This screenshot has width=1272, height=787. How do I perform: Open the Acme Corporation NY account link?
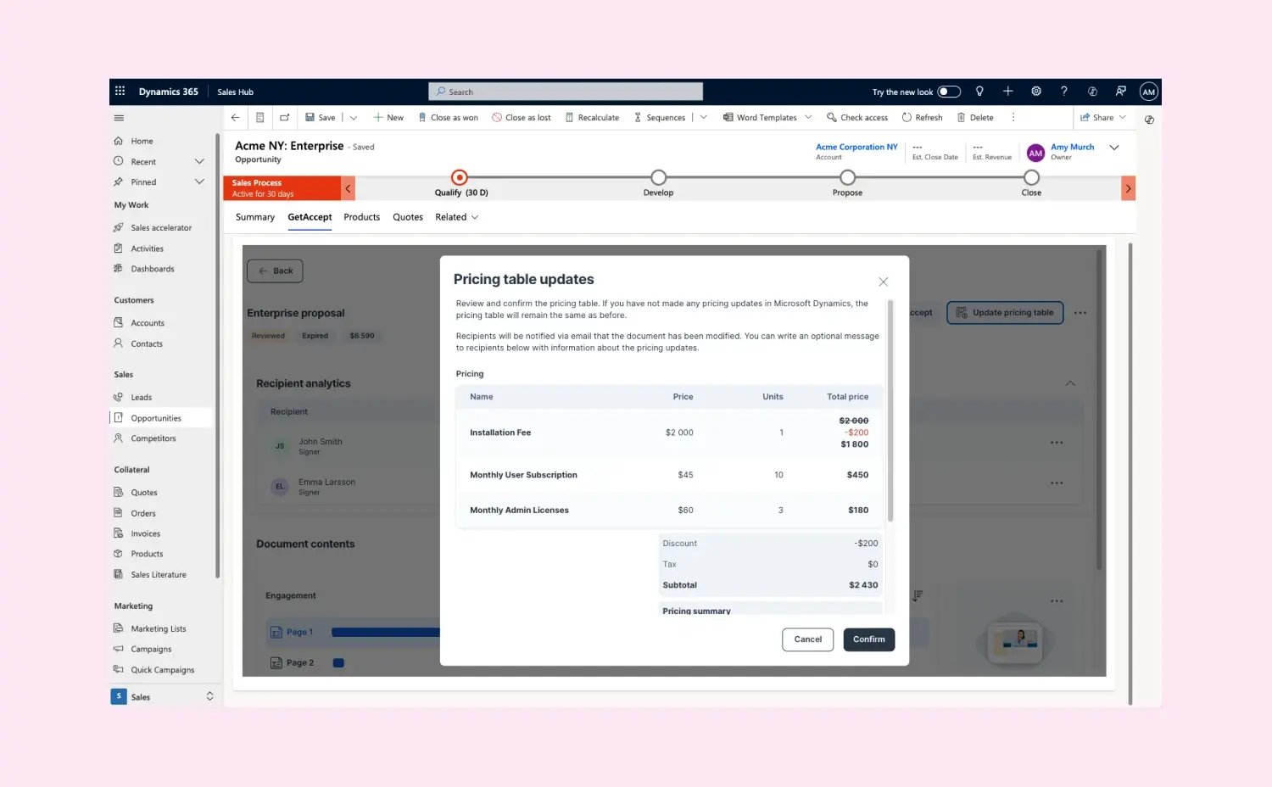point(856,147)
